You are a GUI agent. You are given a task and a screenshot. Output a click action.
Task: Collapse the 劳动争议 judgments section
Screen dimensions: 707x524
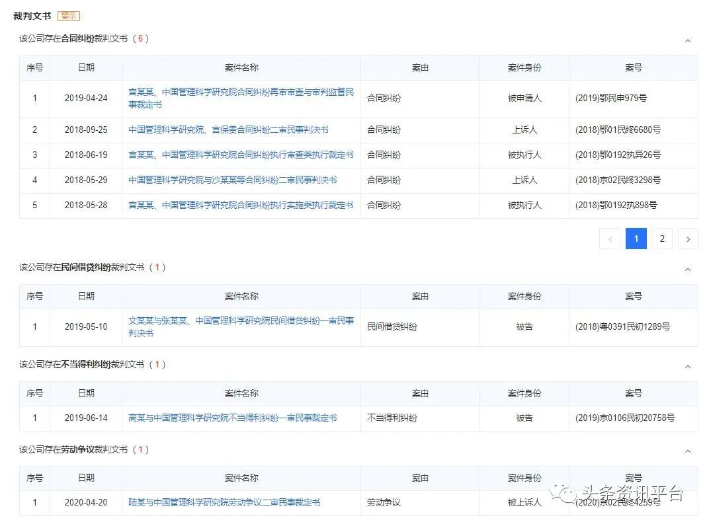click(x=687, y=451)
